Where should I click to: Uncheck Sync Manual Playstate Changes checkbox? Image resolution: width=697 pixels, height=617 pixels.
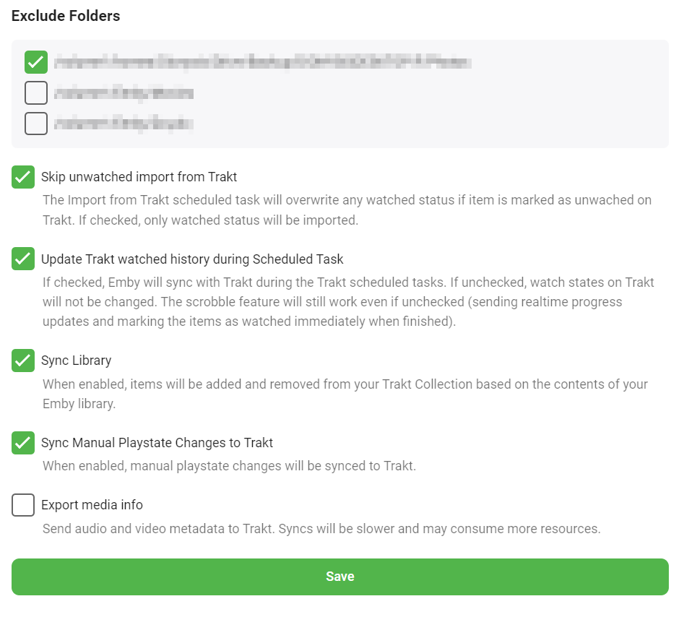(23, 442)
